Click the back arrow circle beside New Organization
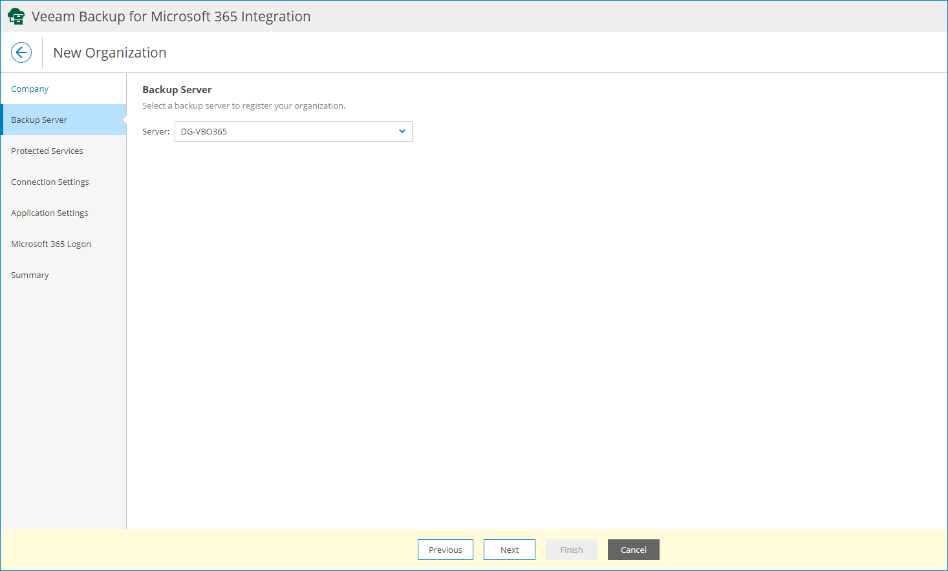948x571 pixels. pos(21,52)
